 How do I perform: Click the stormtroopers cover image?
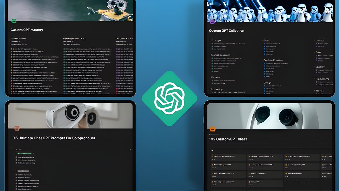270,11
